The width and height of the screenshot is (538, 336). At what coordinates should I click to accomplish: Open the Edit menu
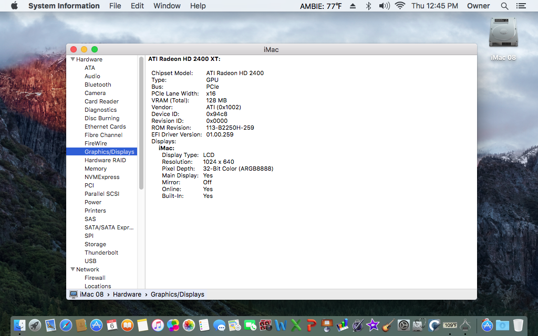coord(137,6)
